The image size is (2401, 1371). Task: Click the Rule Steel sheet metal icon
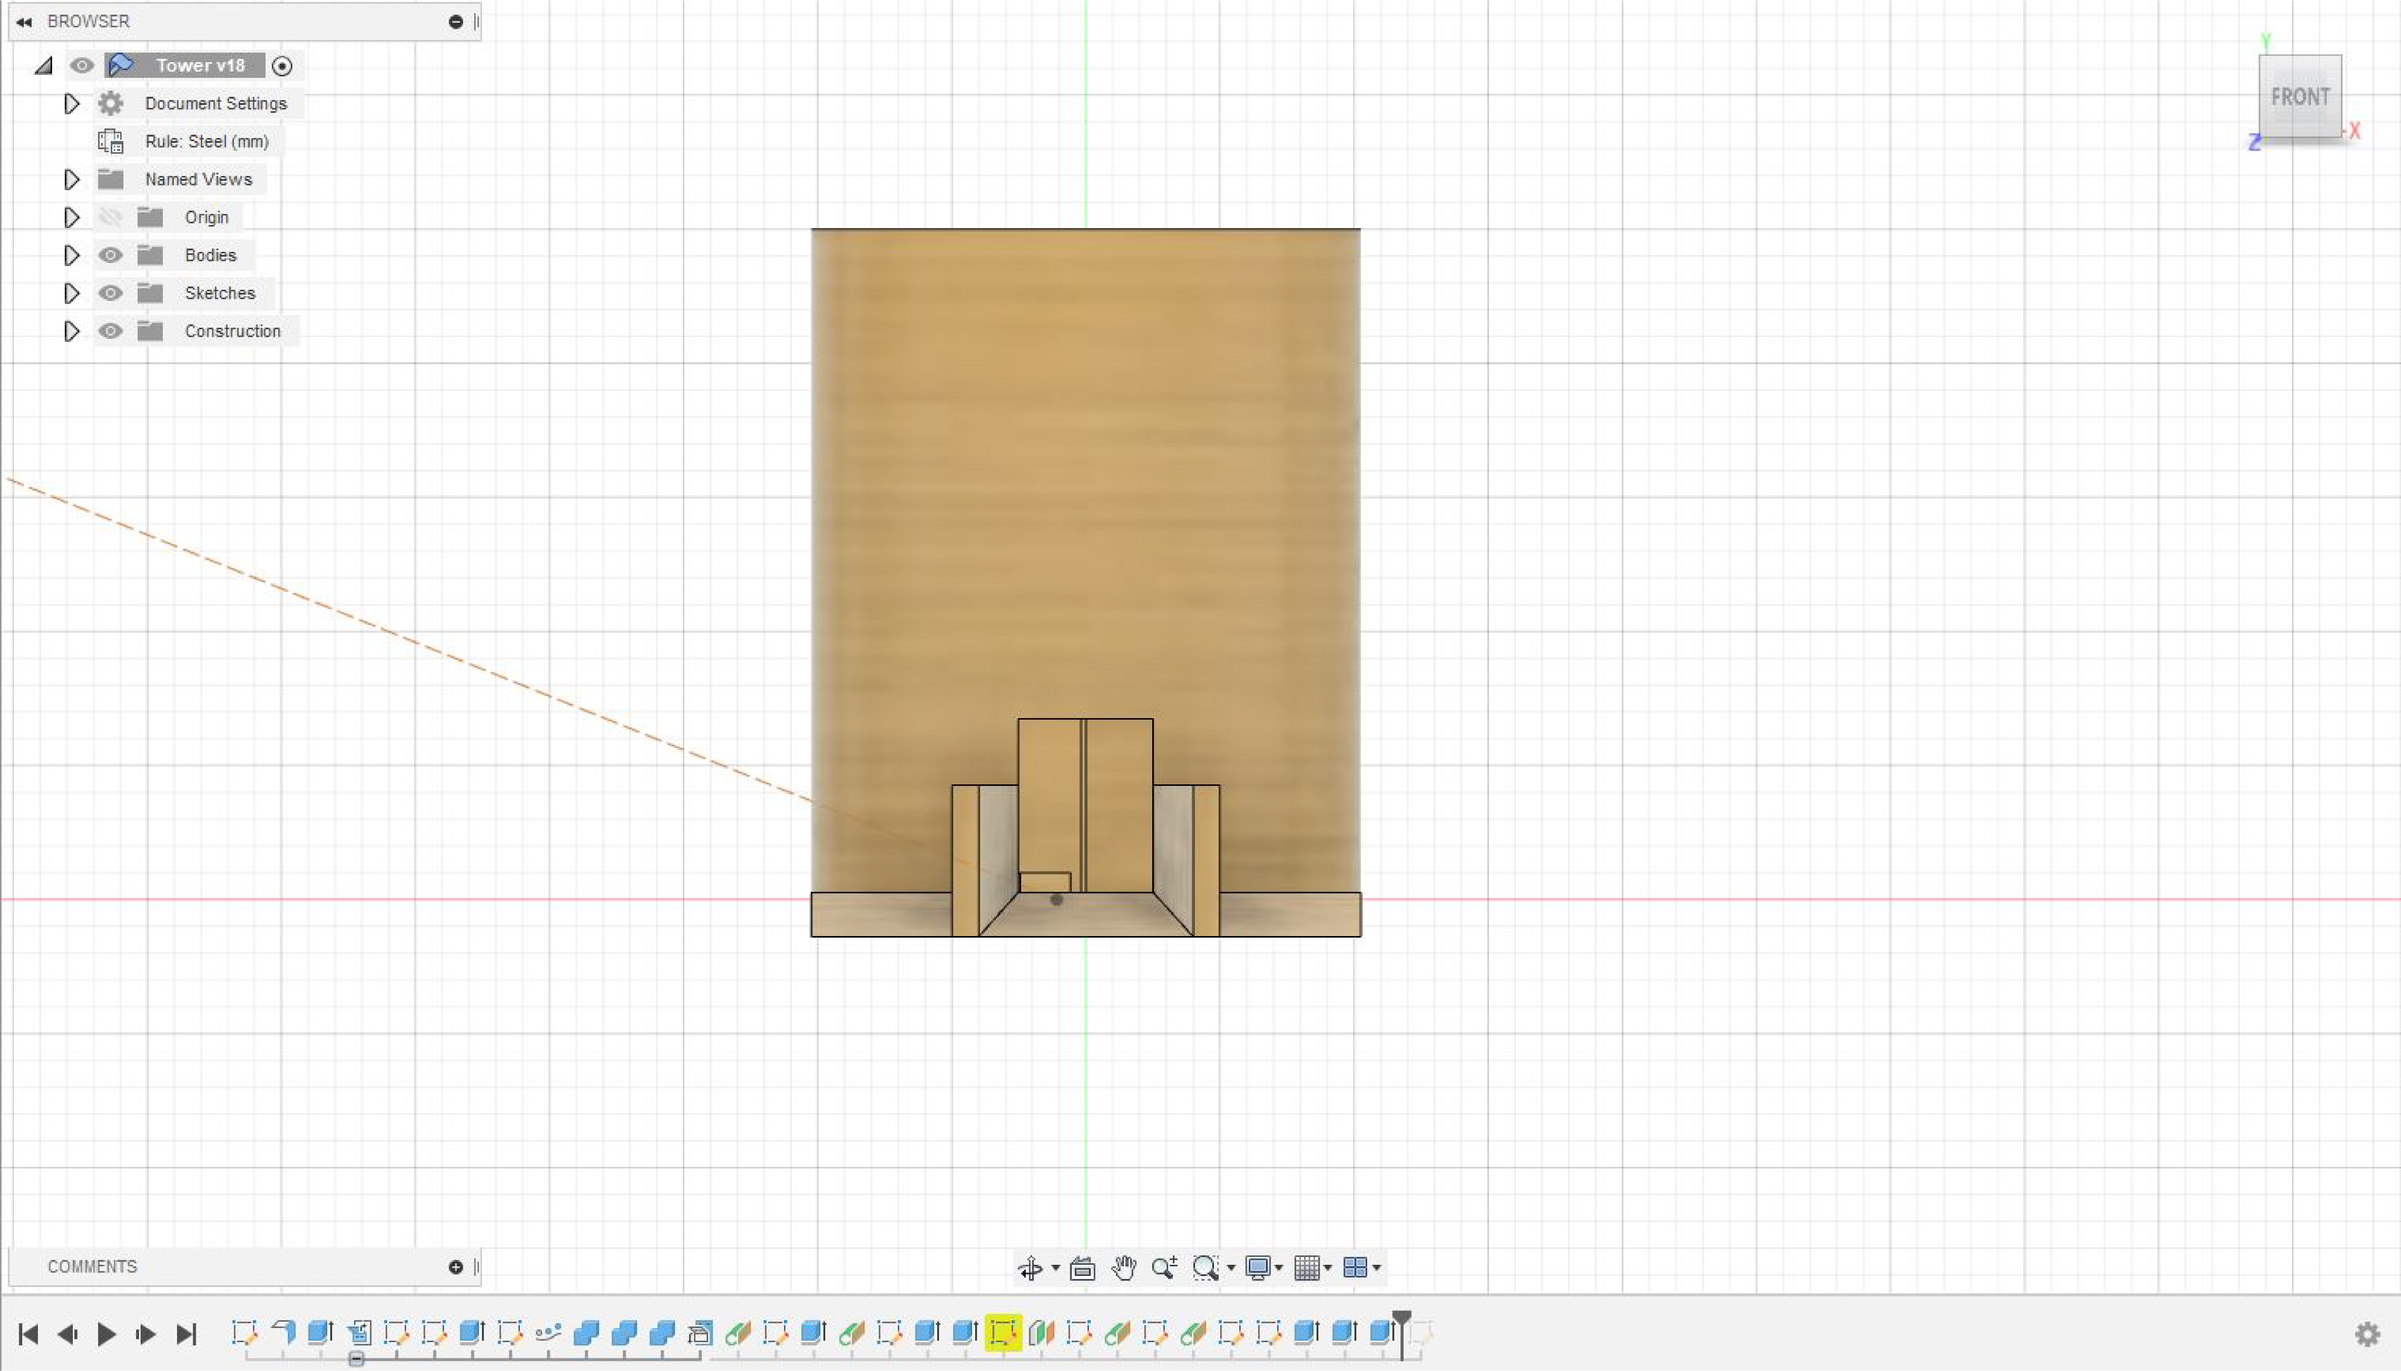point(111,141)
